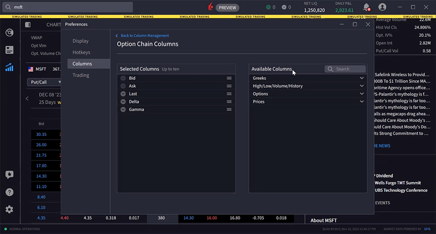Click the drag handle for Gamma row
The height and width of the screenshot is (234, 436).
pos(229,109)
